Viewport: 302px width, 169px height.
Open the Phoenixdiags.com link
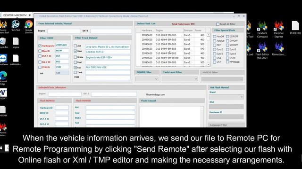pyautogui.click(x=155, y=95)
